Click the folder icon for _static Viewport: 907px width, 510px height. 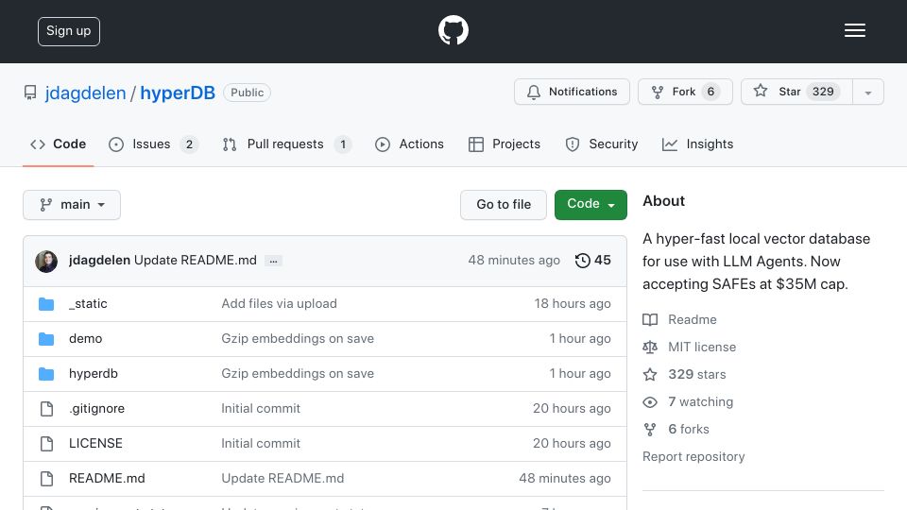click(x=46, y=304)
